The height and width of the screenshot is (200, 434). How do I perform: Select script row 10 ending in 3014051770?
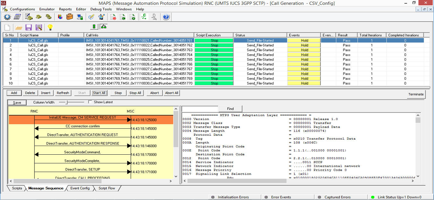coord(213,83)
